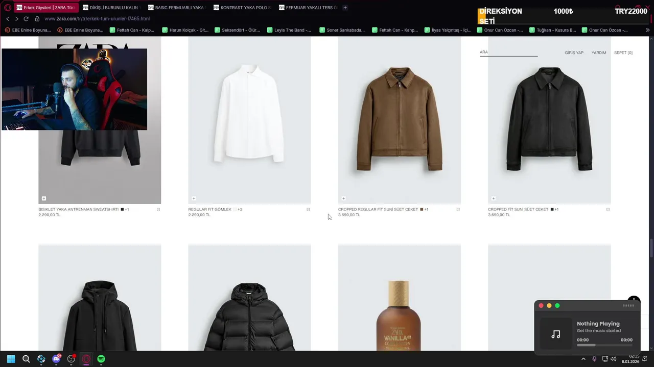The height and width of the screenshot is (367, 654).
Task: Open the clock and date in taskbar
Action: tap(630, 359)
